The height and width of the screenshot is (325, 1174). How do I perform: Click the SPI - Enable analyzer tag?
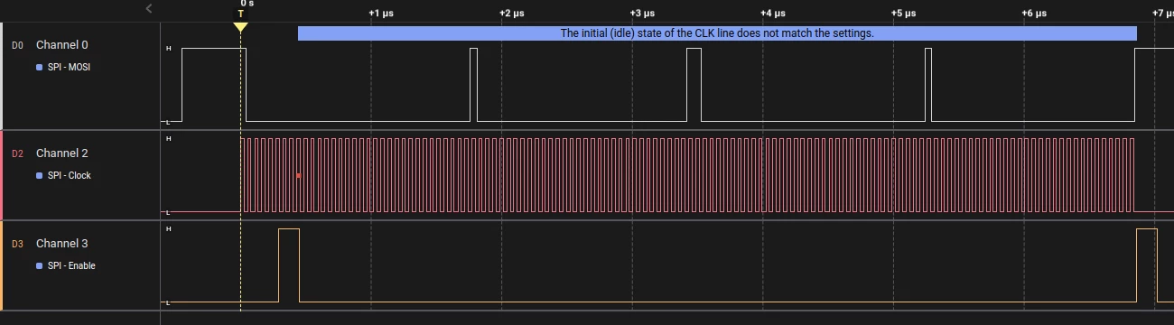coord(71,265)
